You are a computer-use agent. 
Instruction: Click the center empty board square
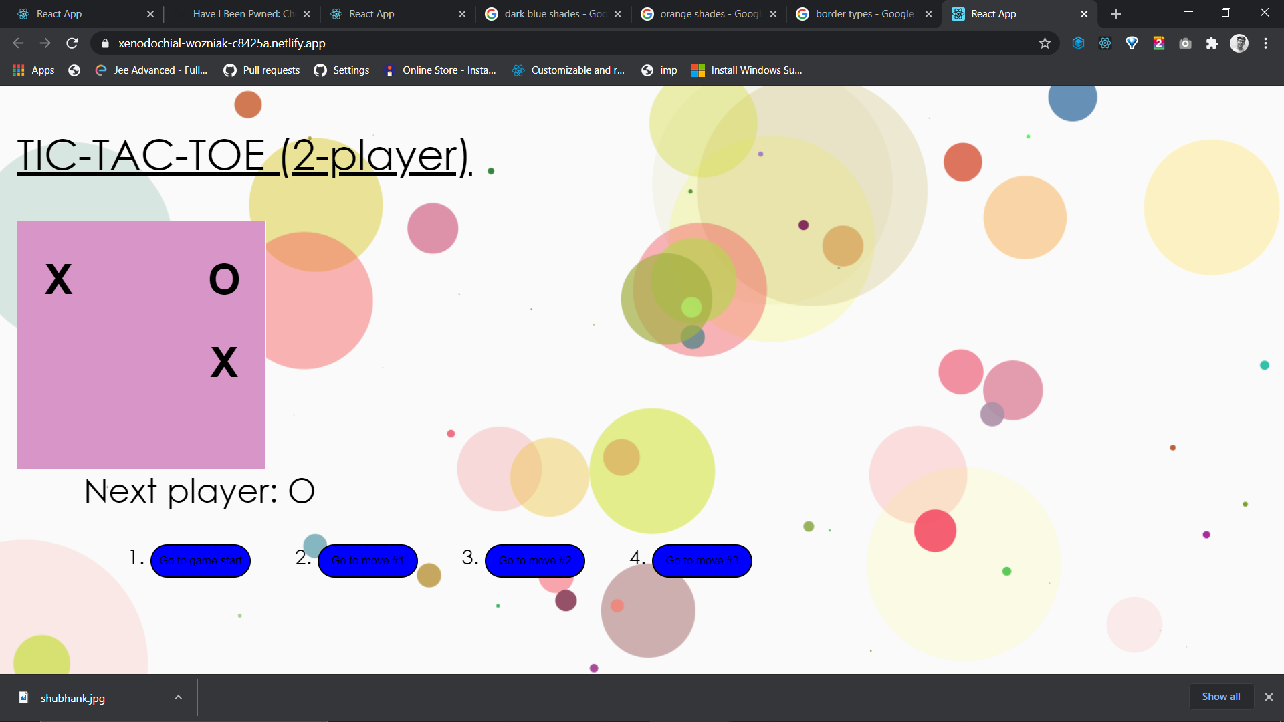141,345
